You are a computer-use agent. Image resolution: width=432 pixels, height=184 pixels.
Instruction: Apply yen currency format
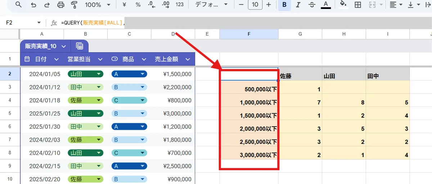[124, 5]
